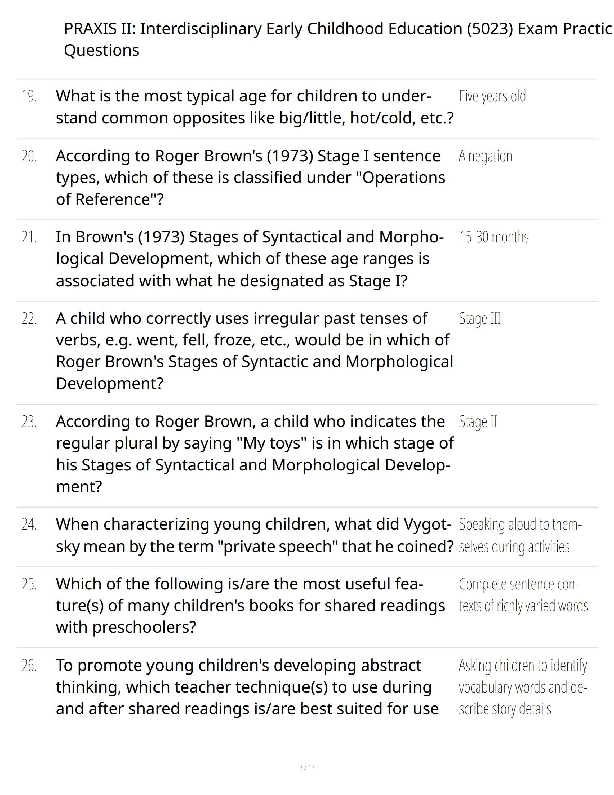Select question 23 about regular plural 'My toys'
The image size is (614, 795).
pyautogui.click(x=255, y=454)
